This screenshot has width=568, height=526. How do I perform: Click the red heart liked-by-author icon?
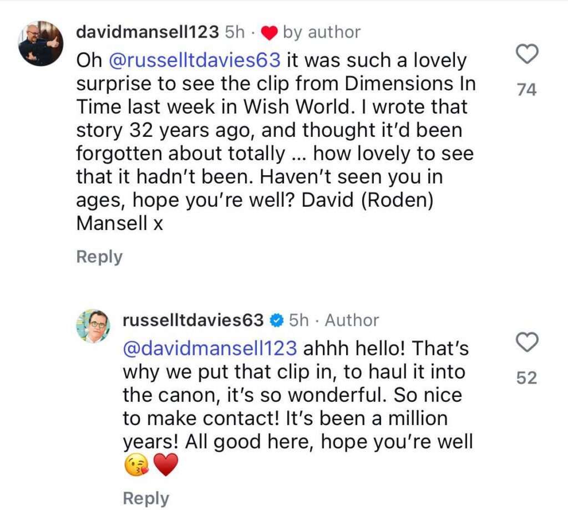click(269, 33)
